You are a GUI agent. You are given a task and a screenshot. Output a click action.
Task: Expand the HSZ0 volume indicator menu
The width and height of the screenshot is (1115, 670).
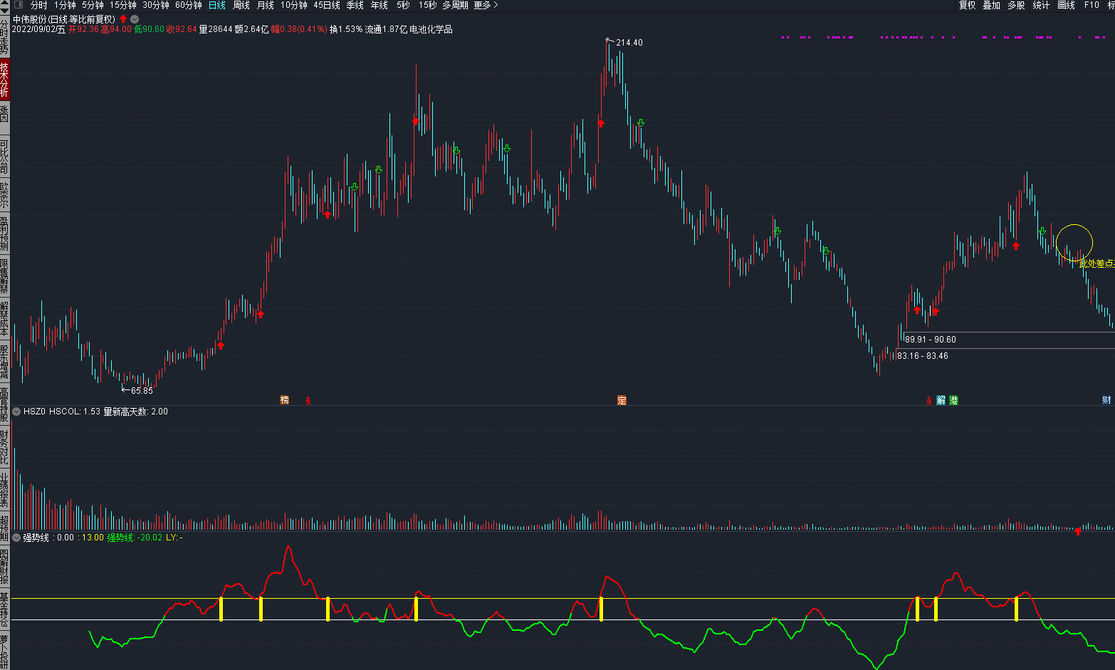tap(16, 412)
